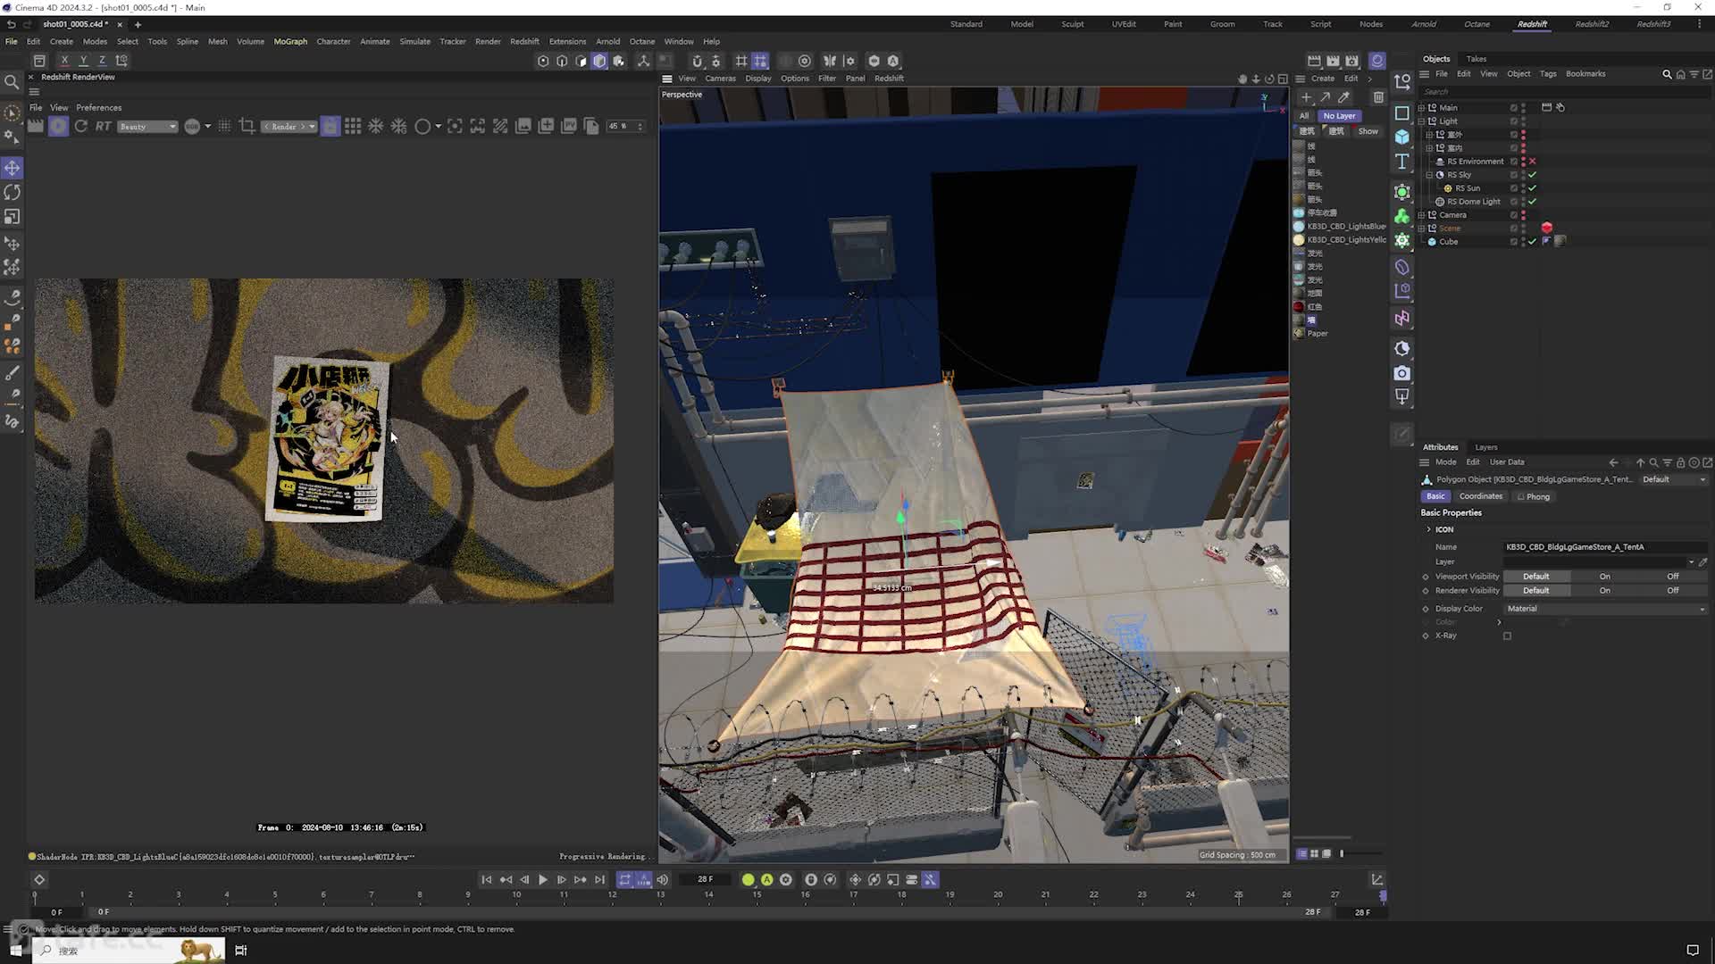Open the MoGraph menu
The height and width of the screenshot is (964, 1715).
click(x=290, y=41)
